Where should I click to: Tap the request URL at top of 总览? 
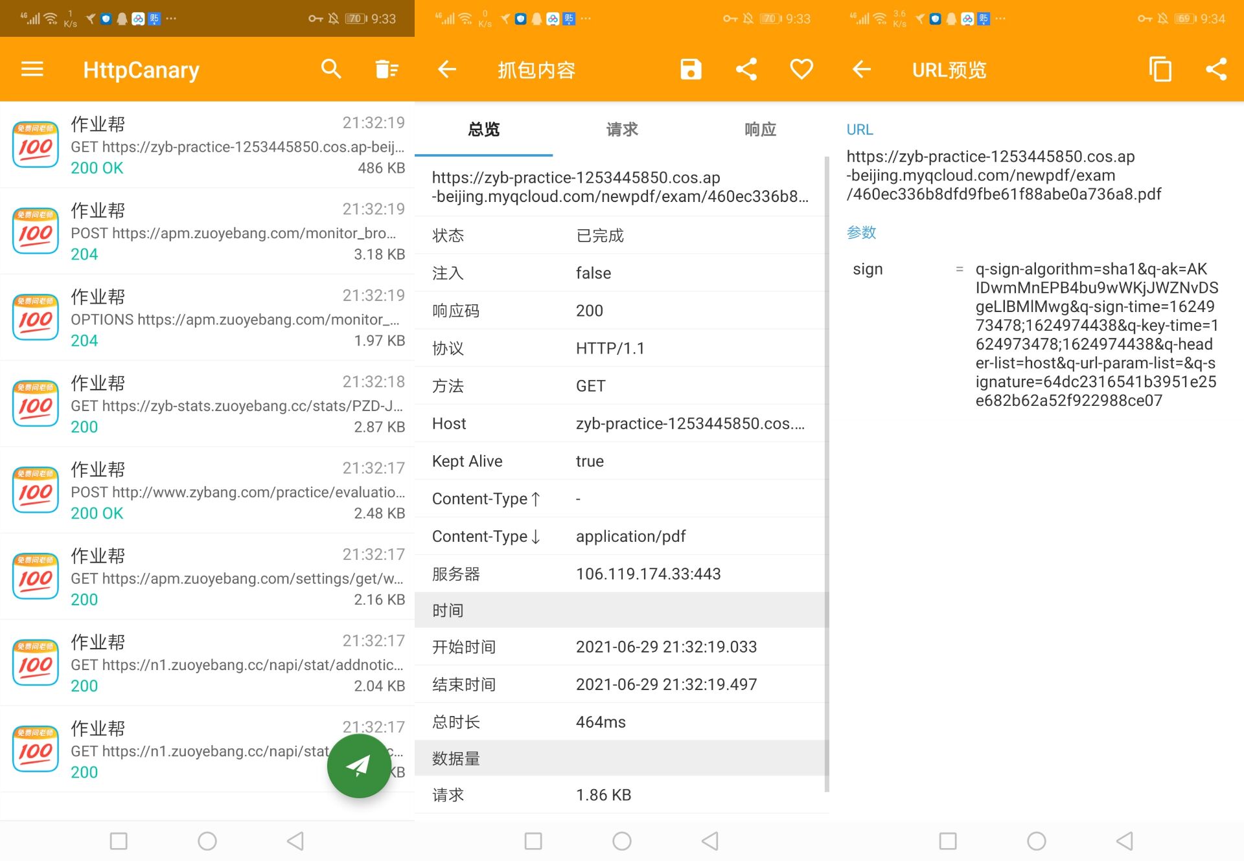(x=620, y=187)
